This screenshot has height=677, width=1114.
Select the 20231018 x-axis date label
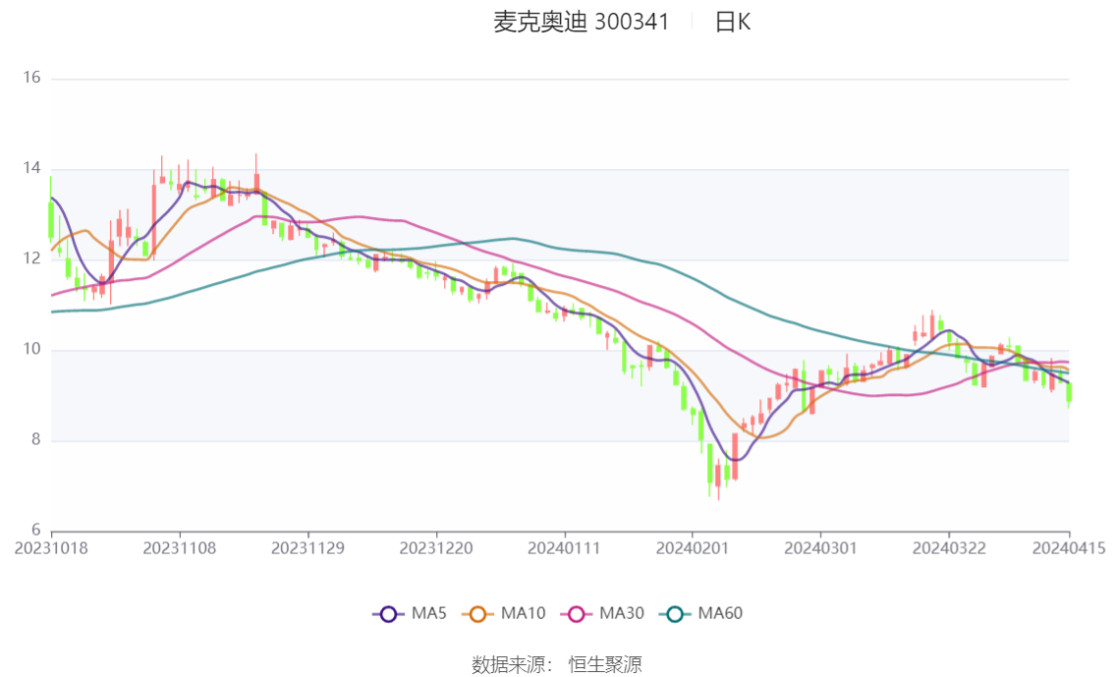coord(51,548)
